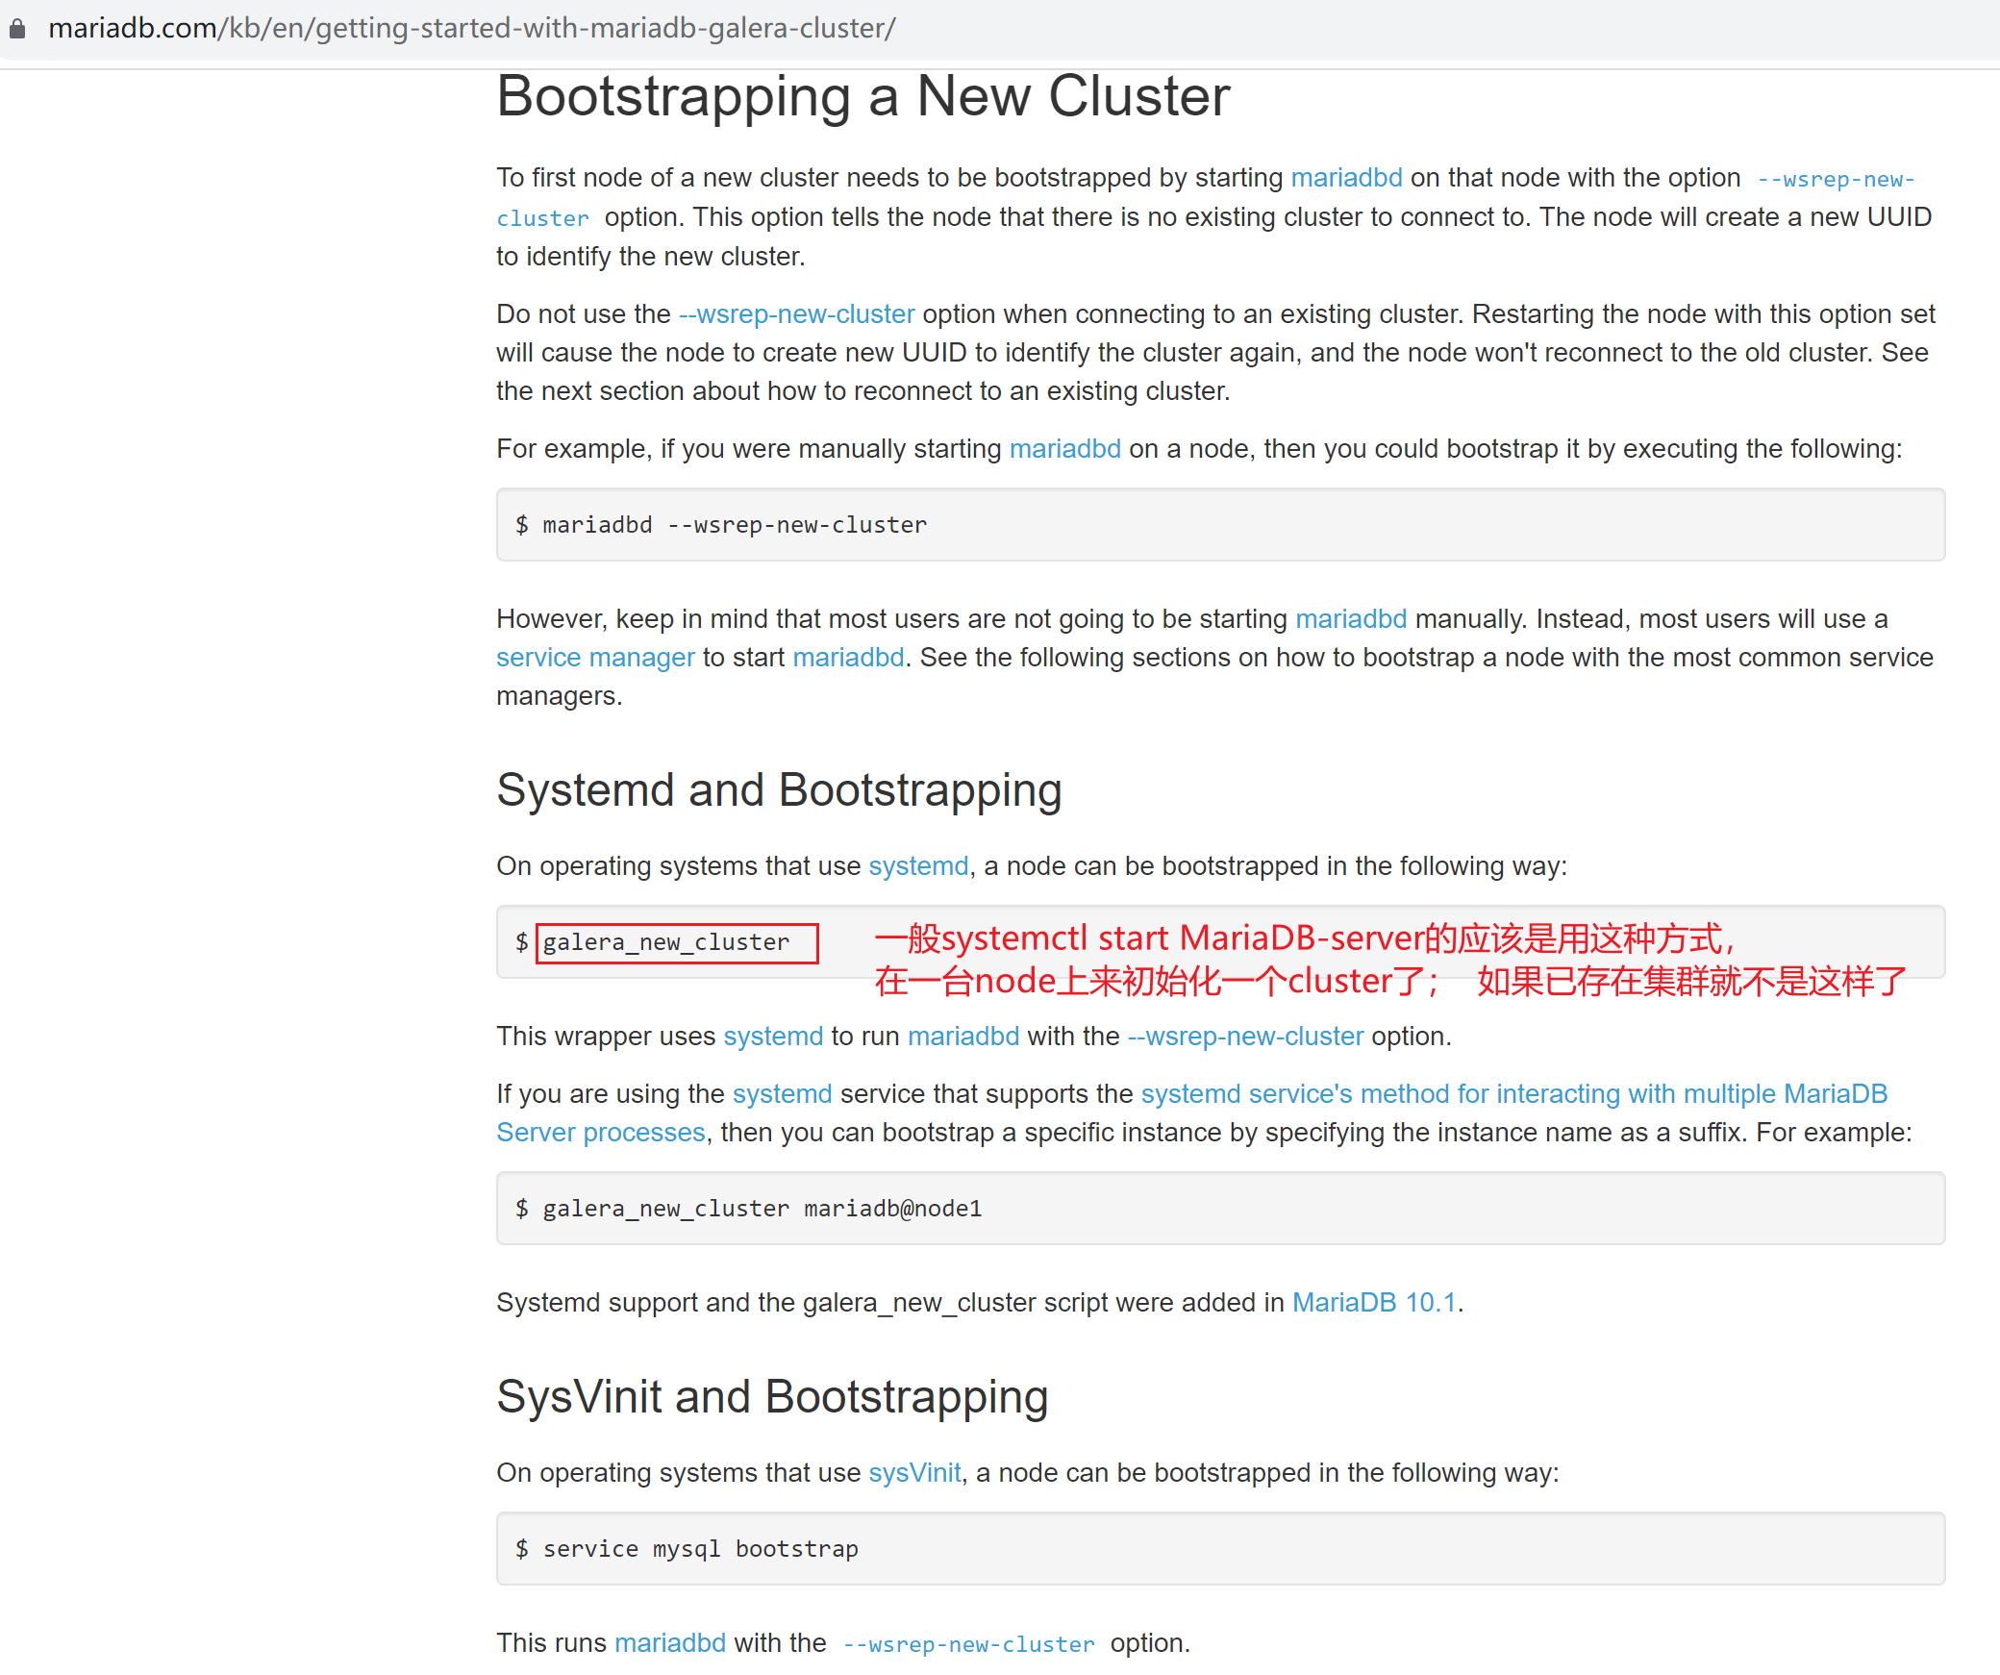Click the address bar URL field
Image resolution: width=2000 pixels, height=1675 pixels.
pos(471,29)
